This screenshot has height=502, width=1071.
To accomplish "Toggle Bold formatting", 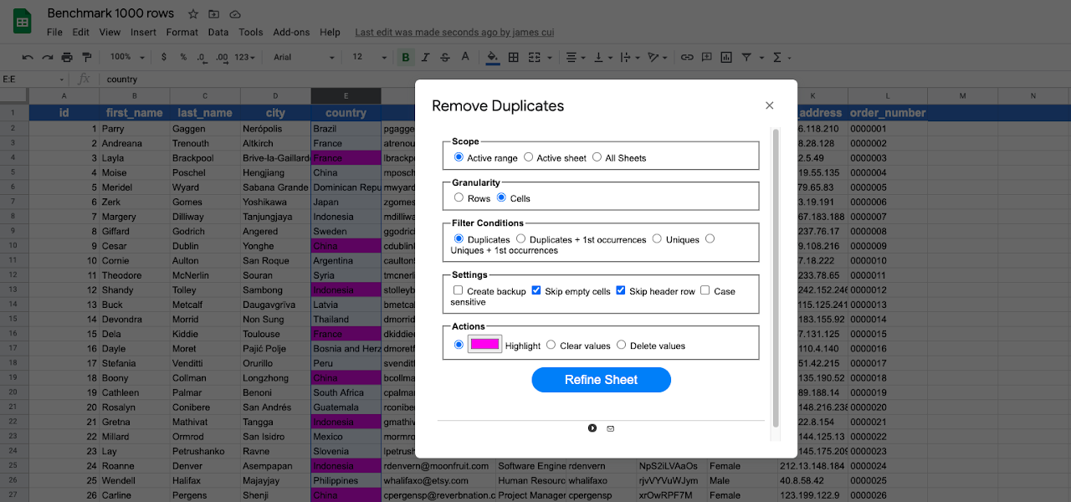I will coord(406,57).
